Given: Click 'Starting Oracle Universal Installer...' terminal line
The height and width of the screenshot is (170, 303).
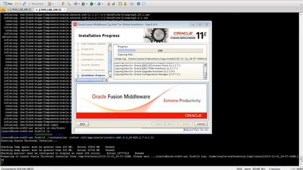Looking at the screenshot, I should pyautogui.click(x=29, y=141).
